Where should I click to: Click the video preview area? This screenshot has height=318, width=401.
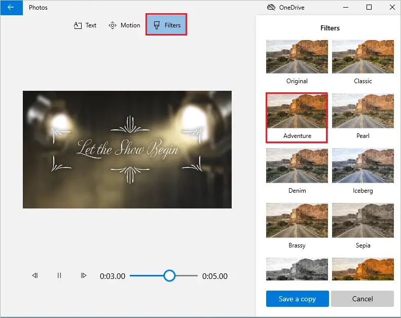(x=127, y=150)
